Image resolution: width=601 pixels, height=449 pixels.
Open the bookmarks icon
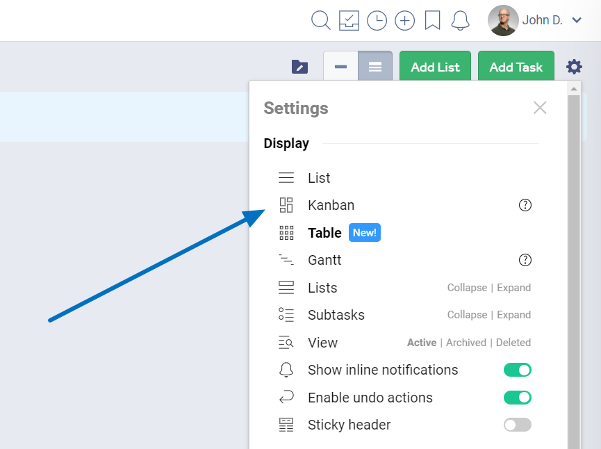[432, 21]
